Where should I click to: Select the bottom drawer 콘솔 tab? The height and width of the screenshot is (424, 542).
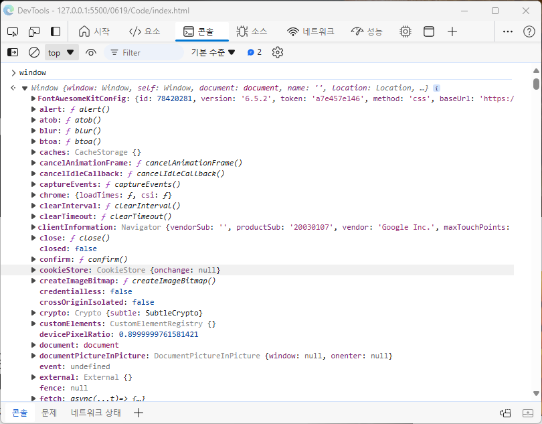click(x=19, y=413)
